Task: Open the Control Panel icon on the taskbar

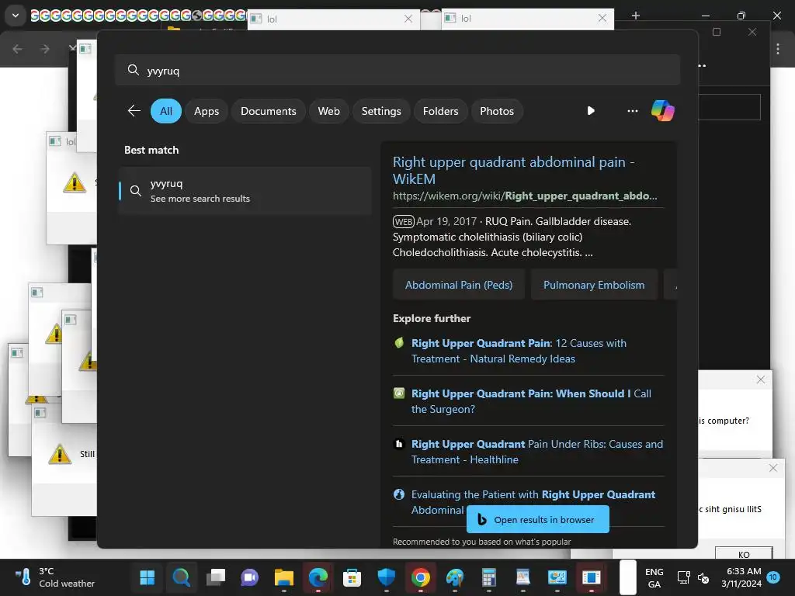Action: pyautogui.click(x=557, y=577)
